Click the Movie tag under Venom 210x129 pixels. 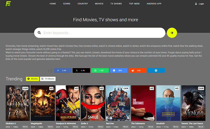pos(201,127)
